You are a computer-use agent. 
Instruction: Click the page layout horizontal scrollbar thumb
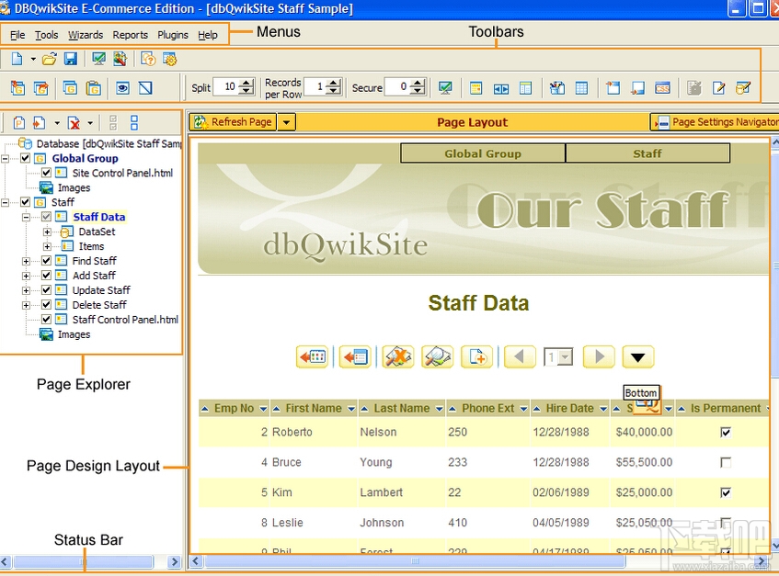tap(416, 561)
